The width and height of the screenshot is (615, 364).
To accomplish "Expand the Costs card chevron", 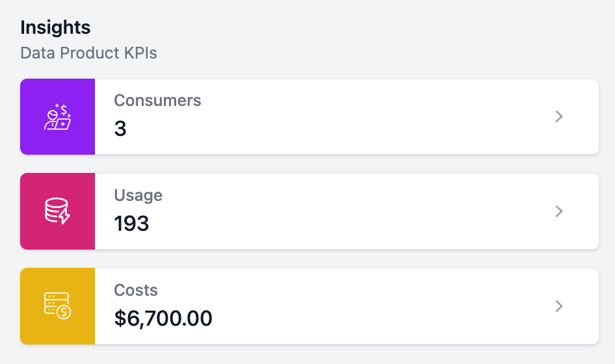I will [559, 306].
